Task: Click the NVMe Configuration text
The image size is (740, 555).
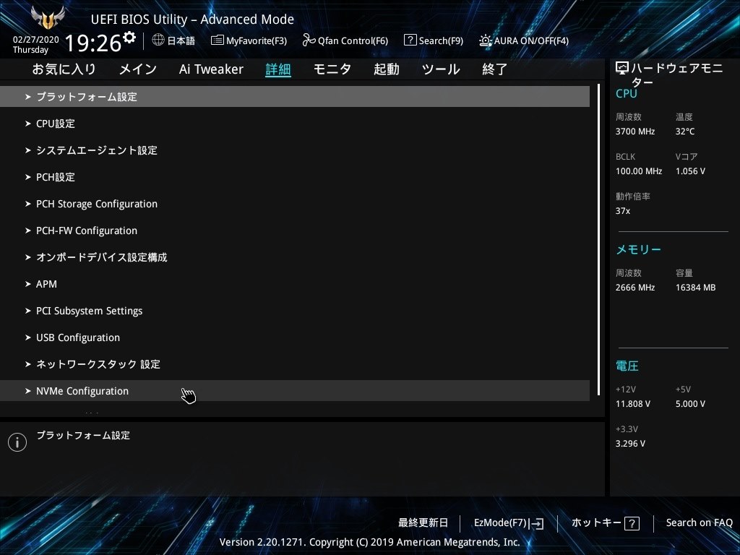Action: pos(82,391)
